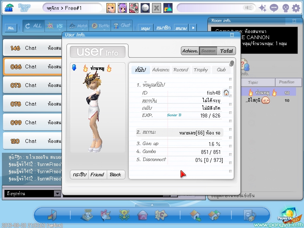Open the Room list
The width and height of the screenshot is (304, 228).
click(x=24, y=8)
